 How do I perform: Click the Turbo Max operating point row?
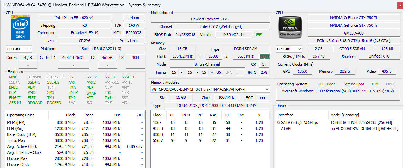pos(75,140)
